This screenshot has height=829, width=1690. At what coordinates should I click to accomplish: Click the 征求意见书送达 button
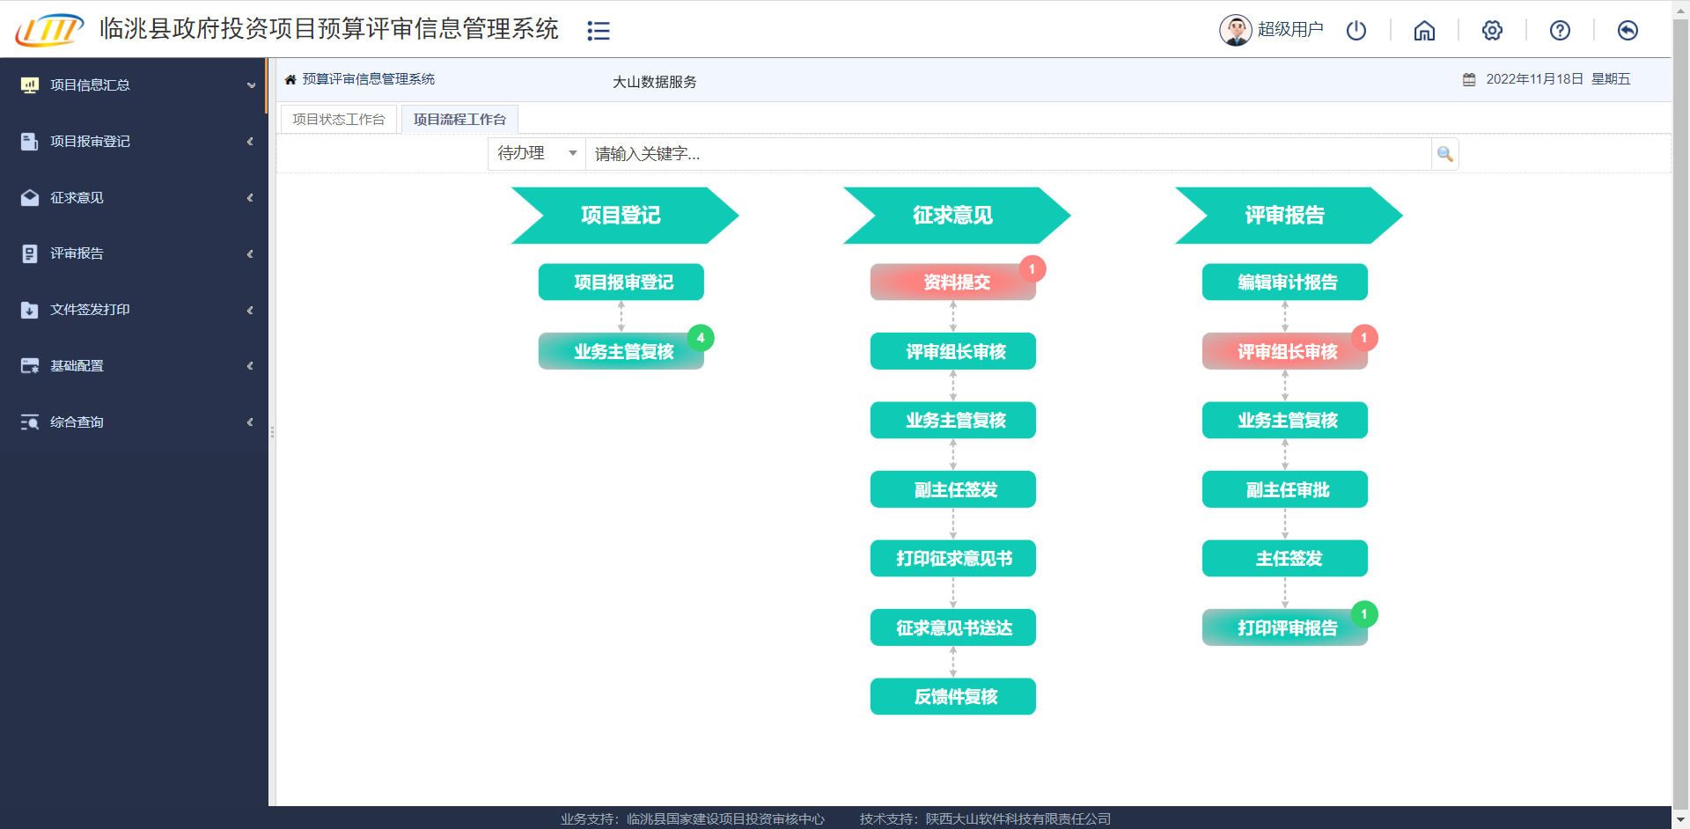[x=953, y=627]
